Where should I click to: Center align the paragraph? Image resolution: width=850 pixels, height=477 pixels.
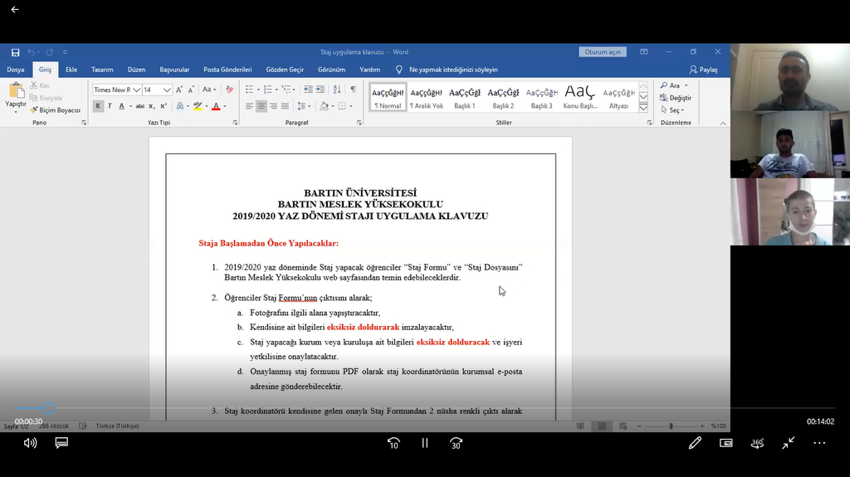[261, 106]
